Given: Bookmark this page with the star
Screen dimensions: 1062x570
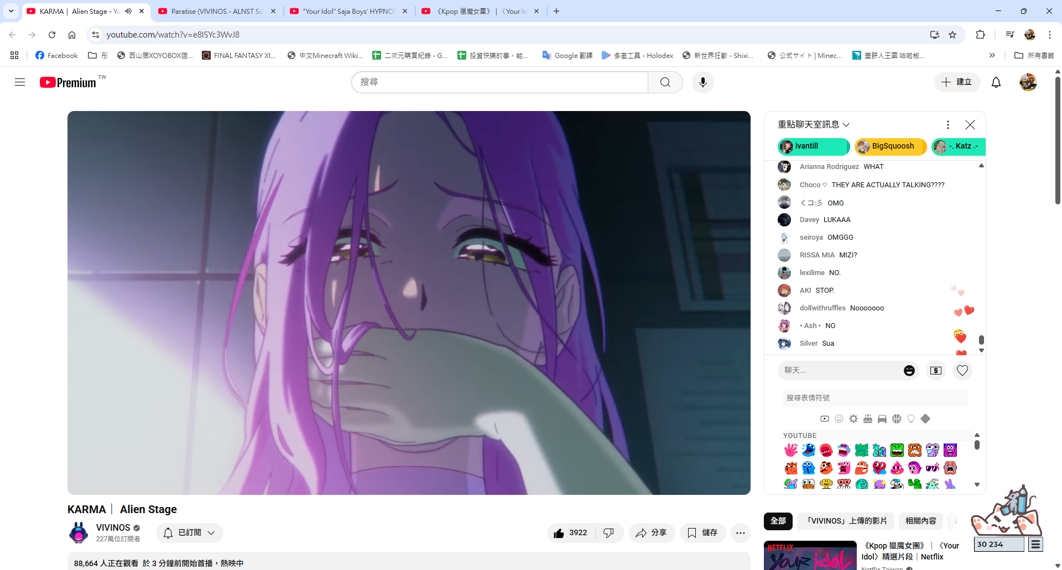Looking at the screenshot, I should (952, 35).
